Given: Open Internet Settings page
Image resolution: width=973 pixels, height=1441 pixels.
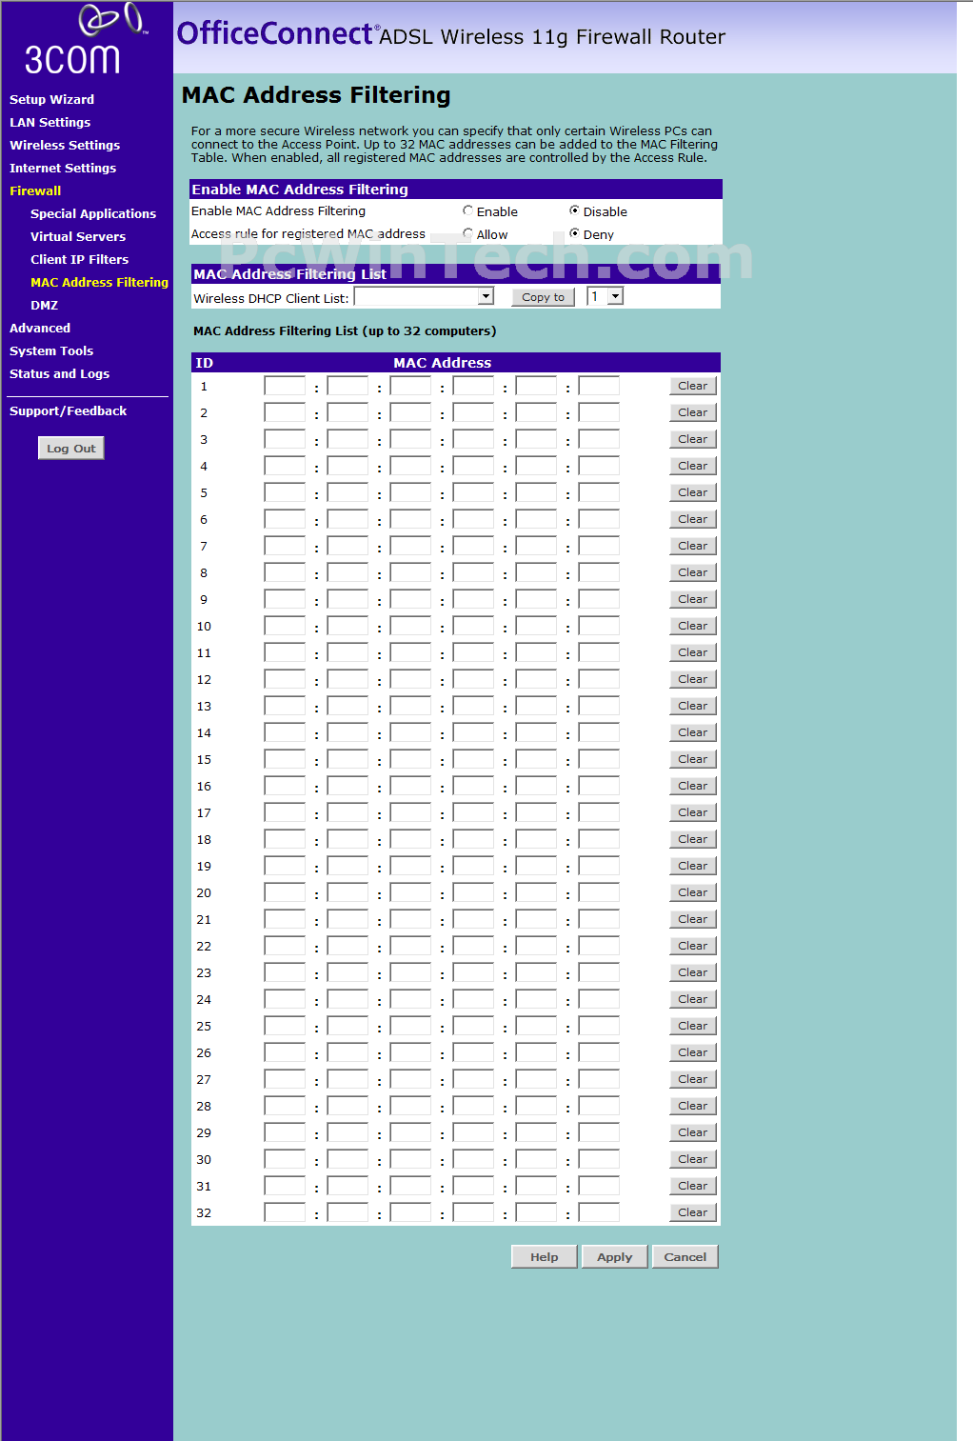Looking at the screenshot, I should point(63,168).
